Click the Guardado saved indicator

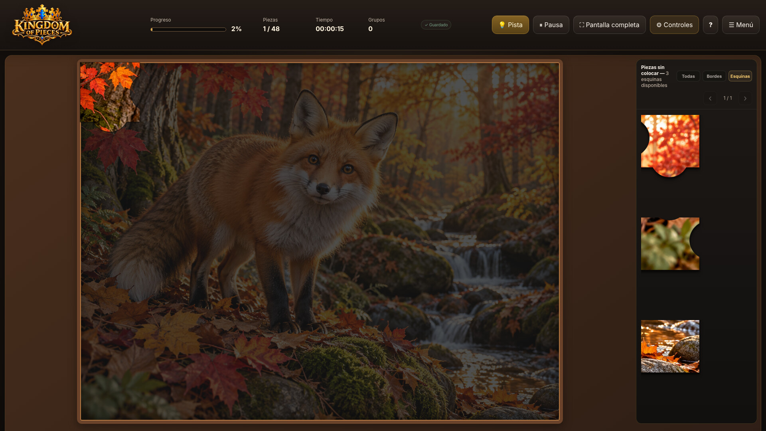436,25
